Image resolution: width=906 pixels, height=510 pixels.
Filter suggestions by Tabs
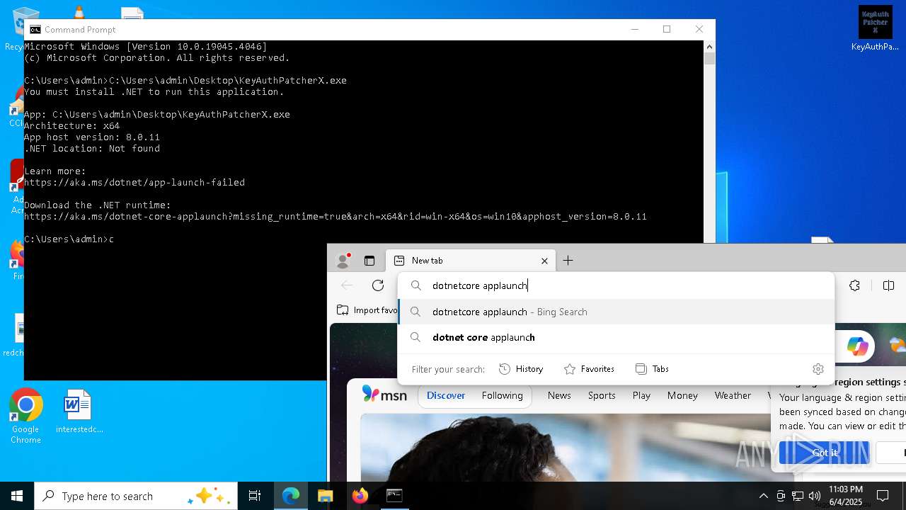tap(652, 369)
